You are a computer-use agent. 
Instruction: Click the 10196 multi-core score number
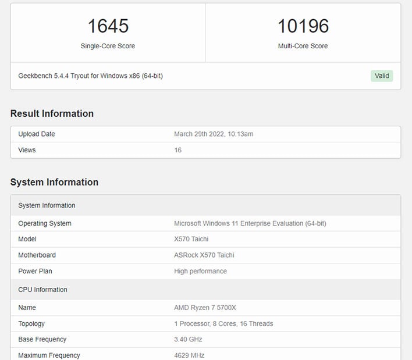point(303,26)
